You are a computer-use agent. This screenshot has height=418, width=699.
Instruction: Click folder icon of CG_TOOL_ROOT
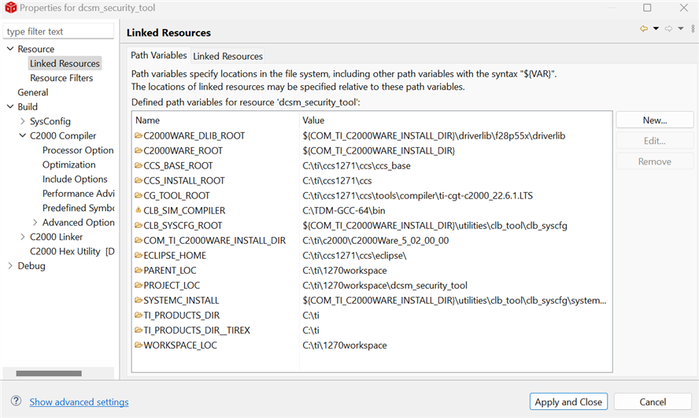coord(139,195)
